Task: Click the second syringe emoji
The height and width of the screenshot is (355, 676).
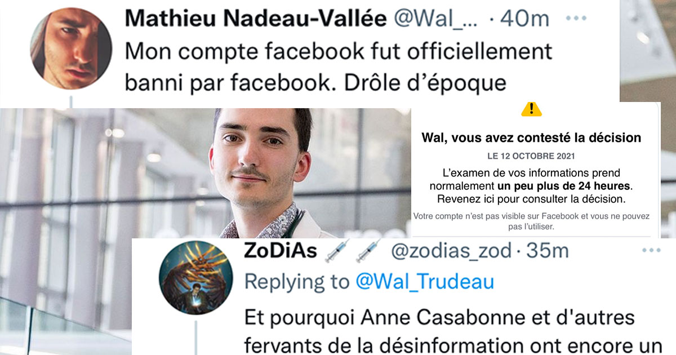Action: point(368,250)
